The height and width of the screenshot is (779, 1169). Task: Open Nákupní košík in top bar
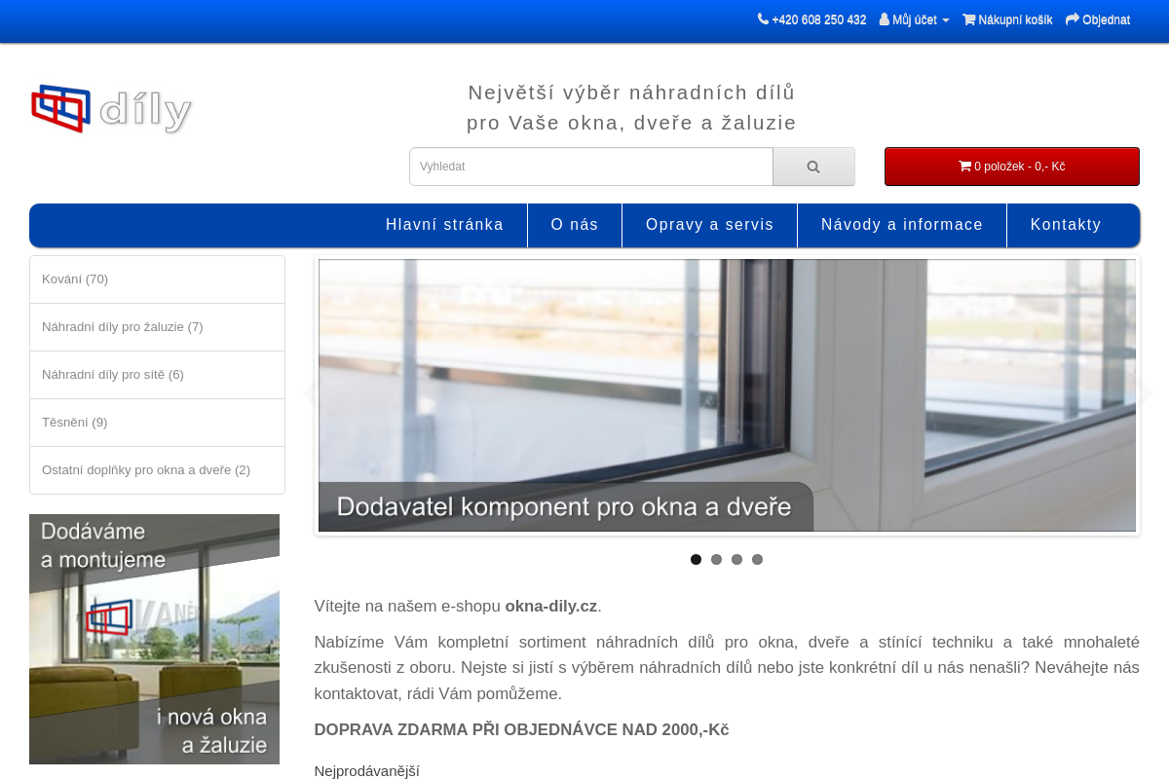[x=1007, y=19]
